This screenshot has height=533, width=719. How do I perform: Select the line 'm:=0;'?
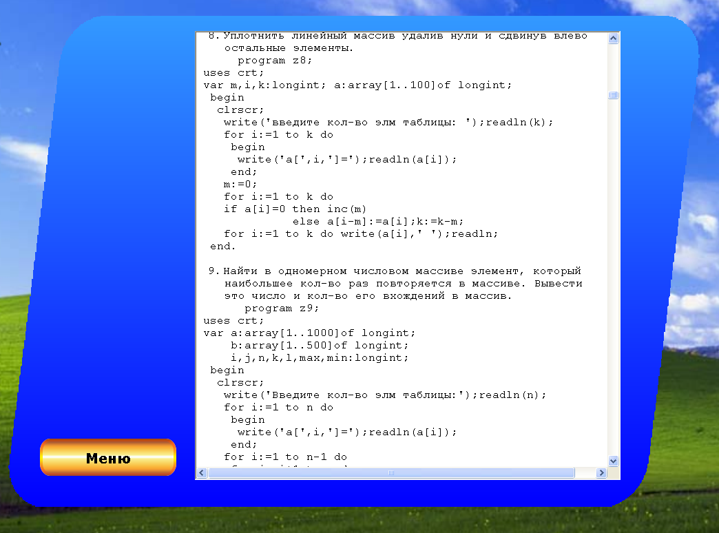click(240, 185)
